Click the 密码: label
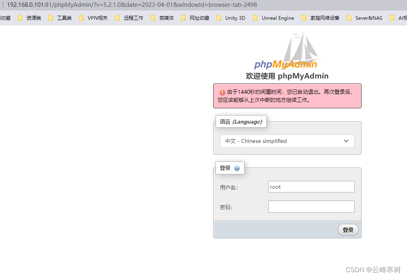This screenshot has height=277, width=407. [226, 207]
